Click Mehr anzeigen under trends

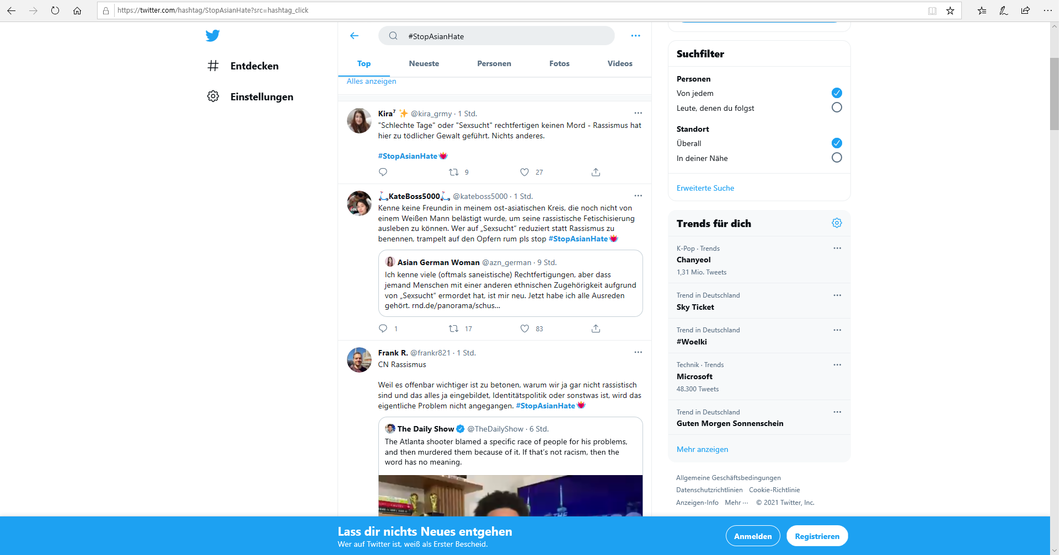point(702,449)
